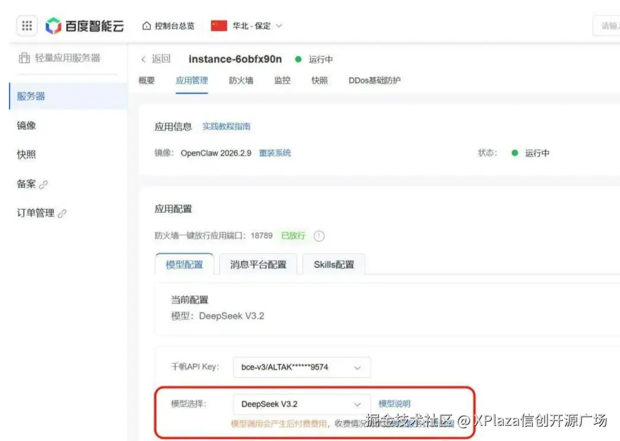The width and height of the screenshot is (620, 441).
Task: Select the 消息平台配置 tab
Action: (258, 264)
